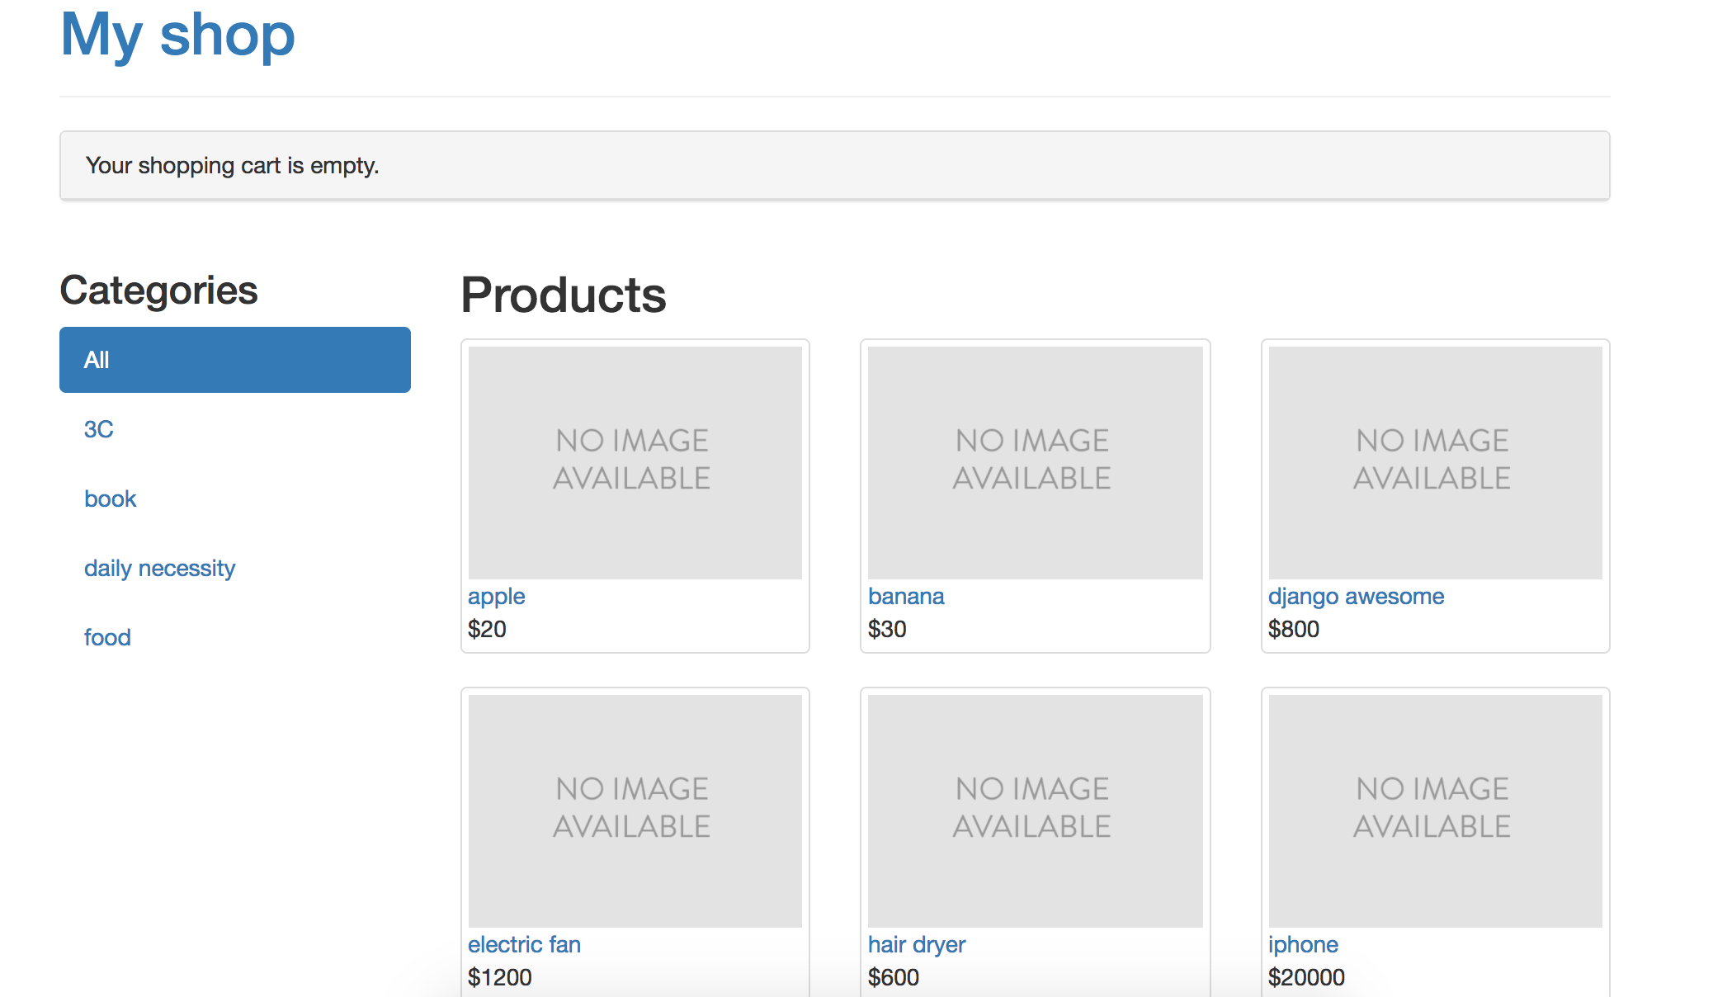1713x997 pixels.
Task: Open the apple product link
Action: (496, 596)
